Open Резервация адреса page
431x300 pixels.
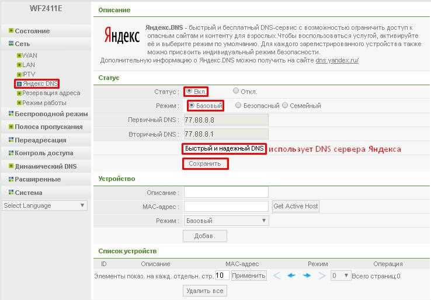pyautogui.click(x=51, y=93)
